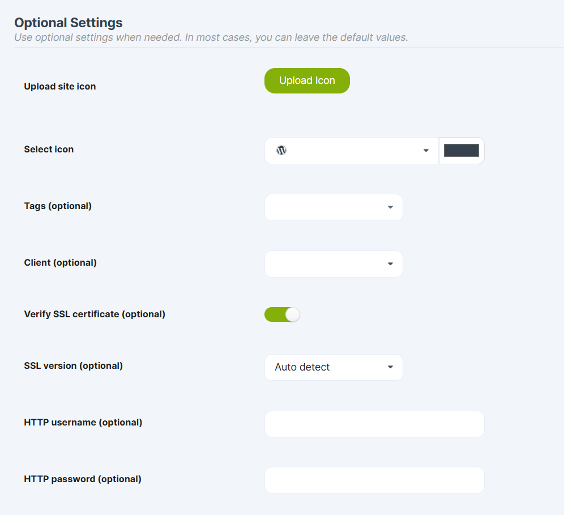
Task: Click the Upload site icon label
Action: [x=59, y=86]
